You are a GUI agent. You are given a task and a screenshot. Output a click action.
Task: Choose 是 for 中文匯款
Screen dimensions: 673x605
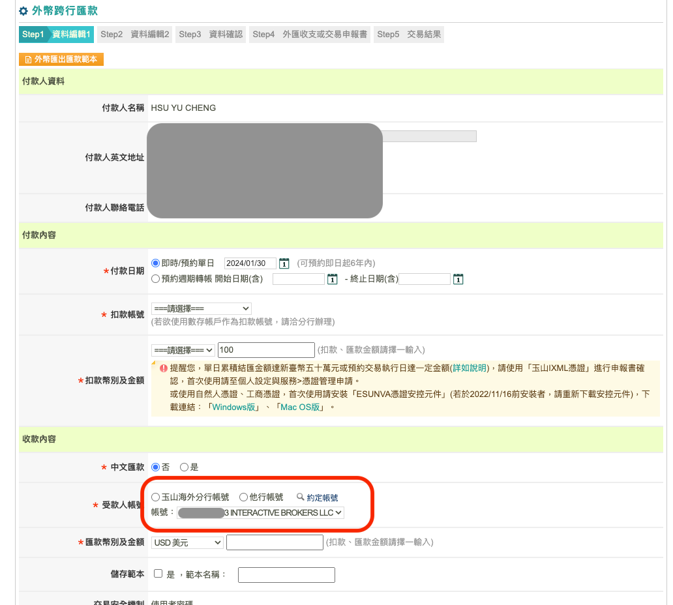[x=184, y=467]
